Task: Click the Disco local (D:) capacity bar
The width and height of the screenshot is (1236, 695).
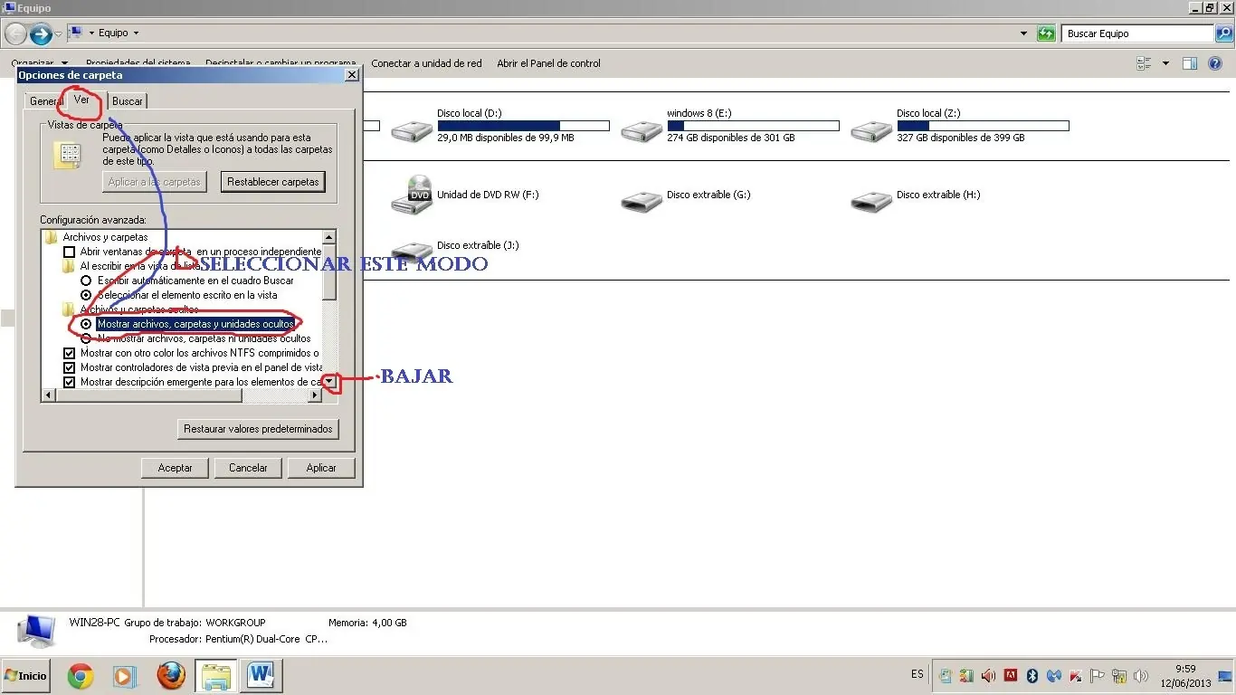Action: [523, 126]
